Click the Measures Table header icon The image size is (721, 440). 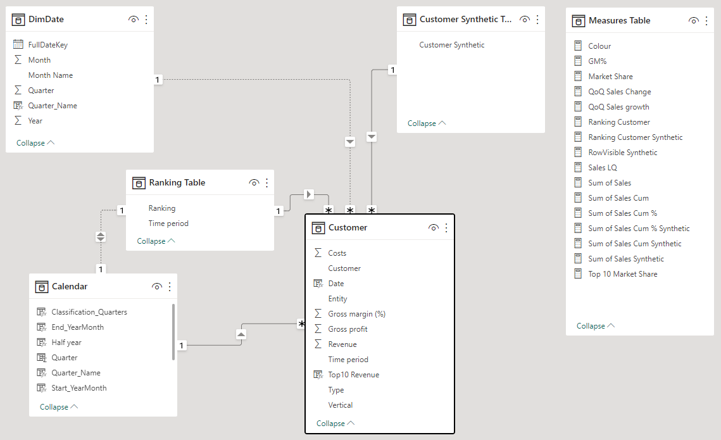click(x=579, y=21)
